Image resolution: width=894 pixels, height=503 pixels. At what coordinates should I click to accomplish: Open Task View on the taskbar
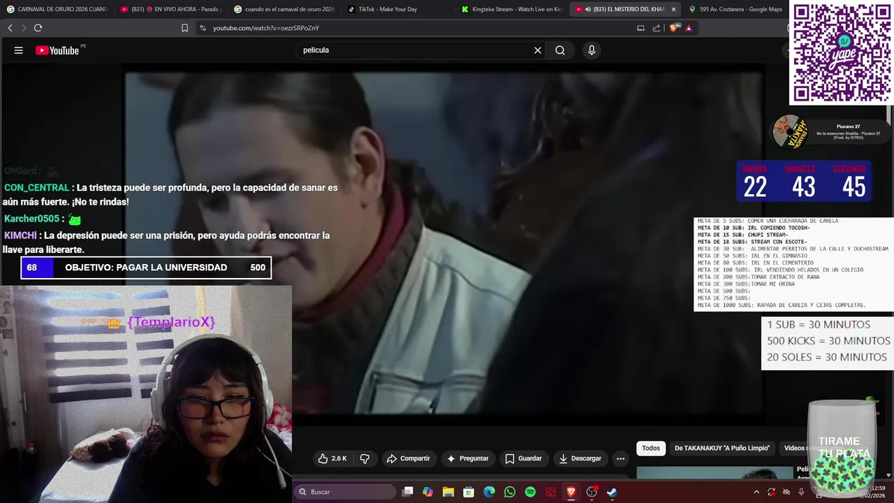tap(408, 492)
